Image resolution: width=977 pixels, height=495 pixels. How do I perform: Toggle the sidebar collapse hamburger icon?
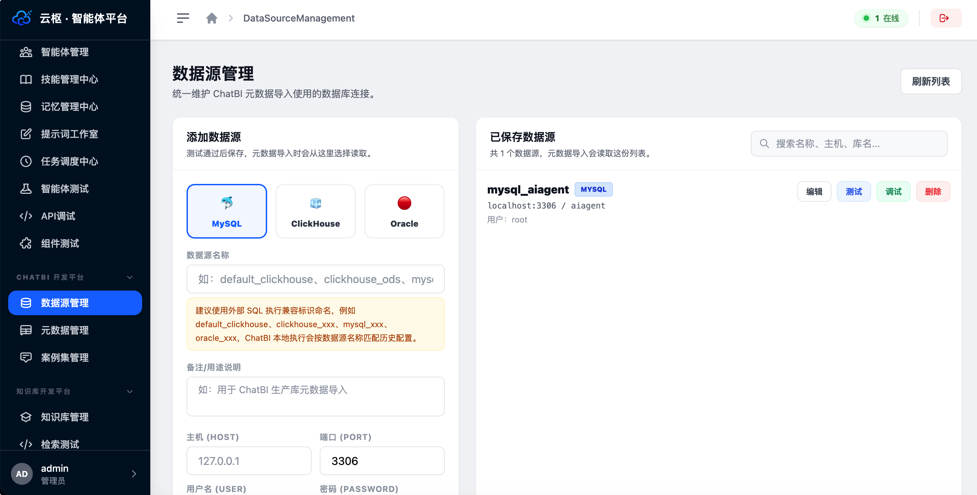[183, 18]
